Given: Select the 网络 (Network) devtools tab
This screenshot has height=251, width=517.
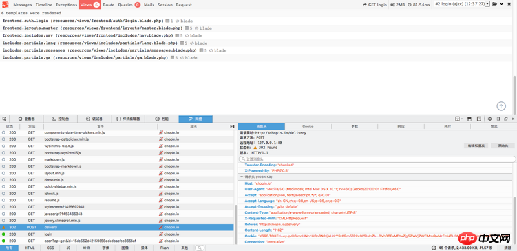Looking at the screenshot, I should pos(196,119).
